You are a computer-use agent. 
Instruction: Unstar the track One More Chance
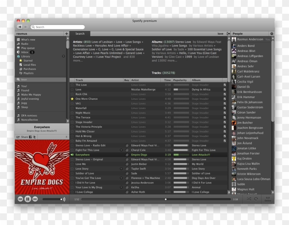[x=72, y=99]
